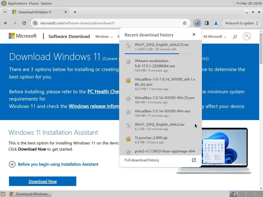This screenshot has height=197, width=263.
Task: Click VirtualBox-7.0.14-161095-Win (1).exe file icon
Action: click(x=128, y=99)
